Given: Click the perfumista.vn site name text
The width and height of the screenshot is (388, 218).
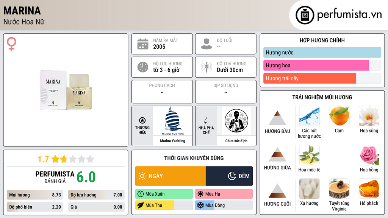Looking at the screenshot, I should coord(349,14).
